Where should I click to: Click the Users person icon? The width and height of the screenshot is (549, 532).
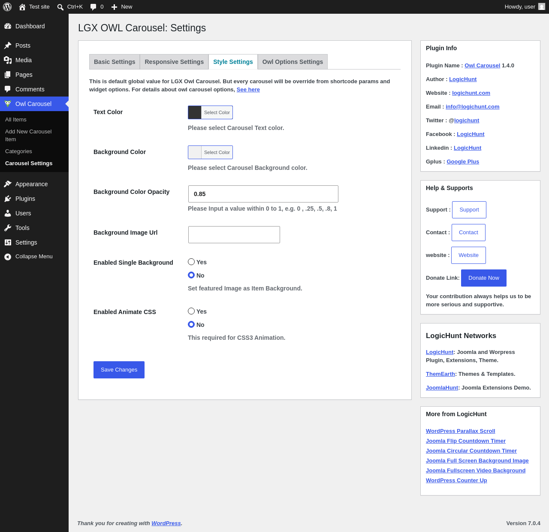point(8,213)
